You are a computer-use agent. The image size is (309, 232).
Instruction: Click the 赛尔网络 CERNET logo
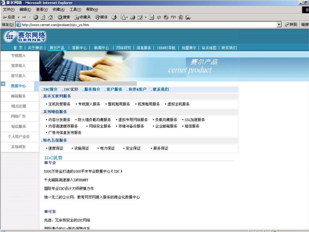(x=25, y=36)
